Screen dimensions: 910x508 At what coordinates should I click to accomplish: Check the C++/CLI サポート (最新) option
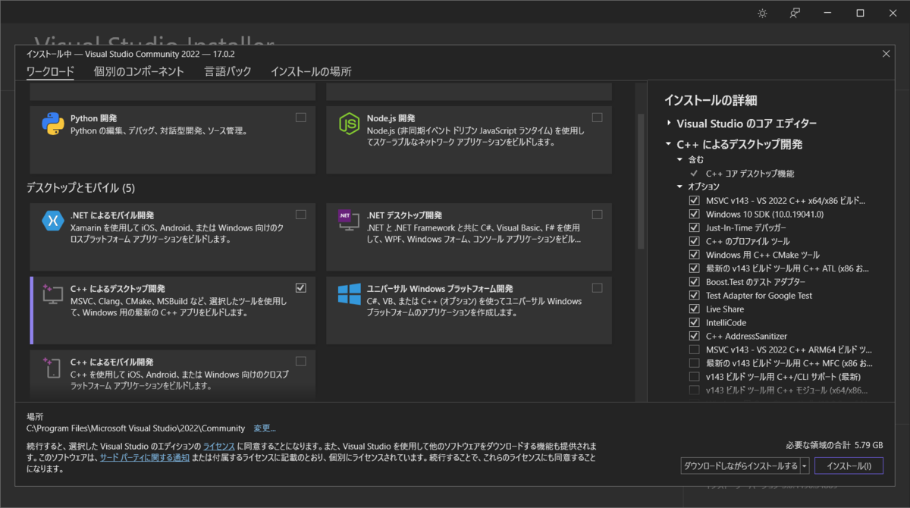(694, 377)
